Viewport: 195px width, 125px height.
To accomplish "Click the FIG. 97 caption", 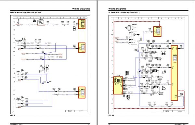I will [x=13, y=116].
